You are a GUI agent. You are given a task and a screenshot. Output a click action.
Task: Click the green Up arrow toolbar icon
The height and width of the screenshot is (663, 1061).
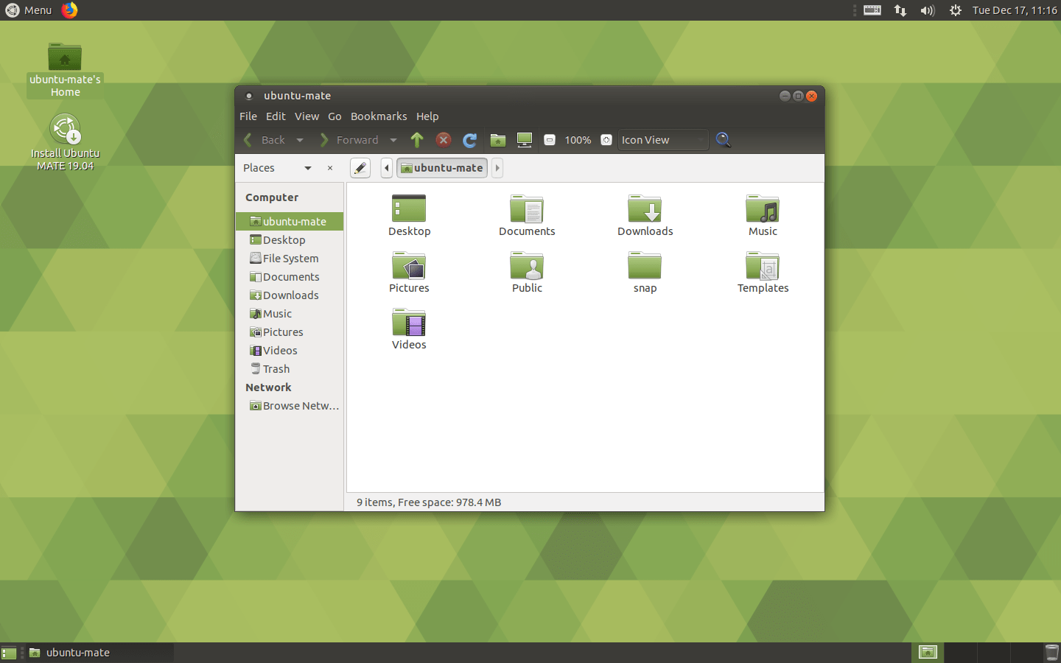[417, 140]
